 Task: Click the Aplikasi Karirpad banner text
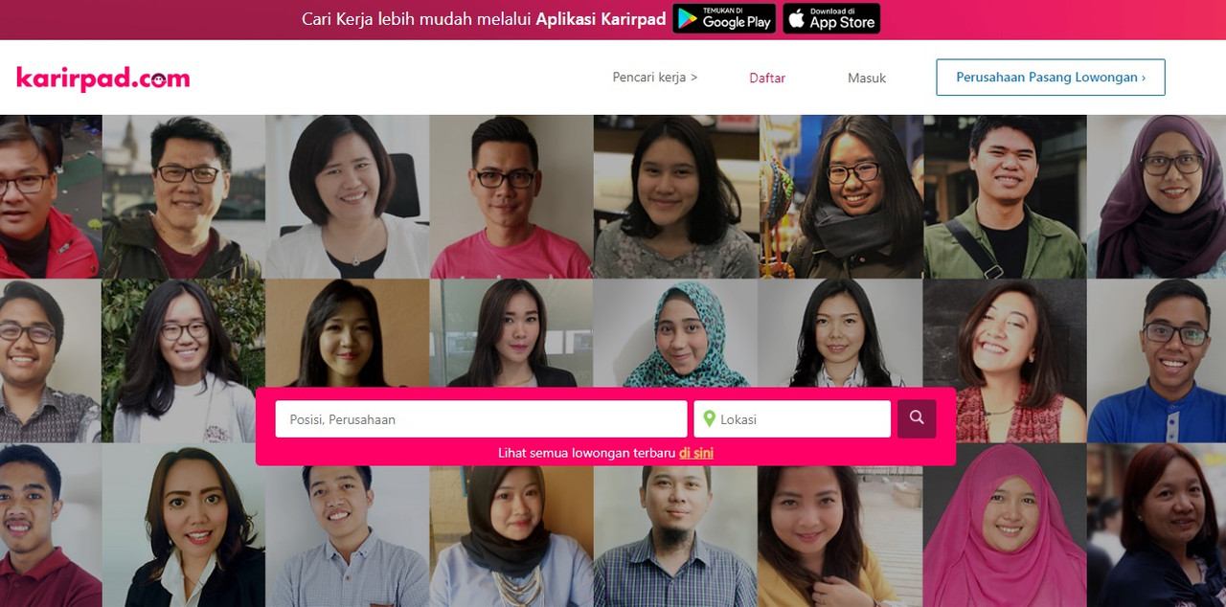(x=601, y=19)
